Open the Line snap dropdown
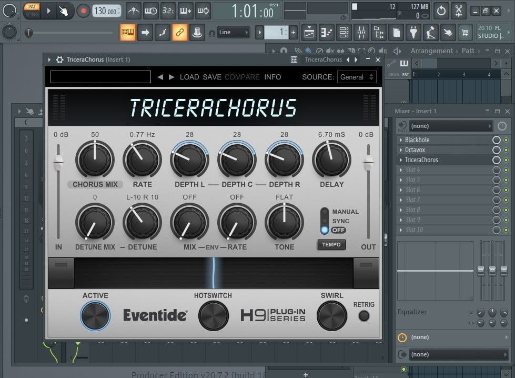Viewport: 515px width, 378px height. (x=233, y=32)
